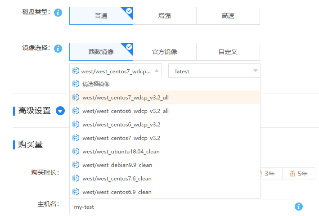
Task: Click icon beside west_debian9.9_clean entry
Action: click(x=76, y=165)
